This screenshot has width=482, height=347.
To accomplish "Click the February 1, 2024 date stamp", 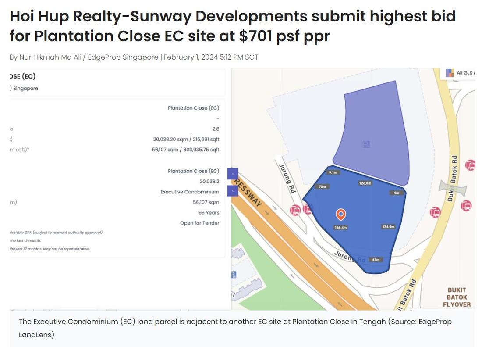I will coord(211,57).
